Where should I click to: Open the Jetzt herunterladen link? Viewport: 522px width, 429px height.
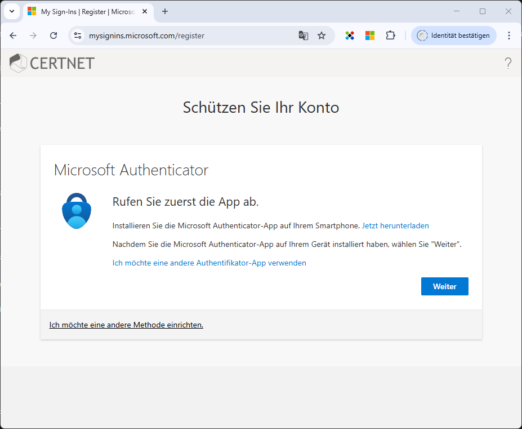coord(395,225)
